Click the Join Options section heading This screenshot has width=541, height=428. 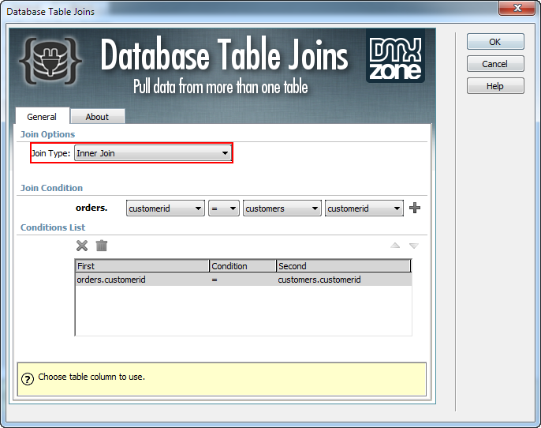point(47,134)
